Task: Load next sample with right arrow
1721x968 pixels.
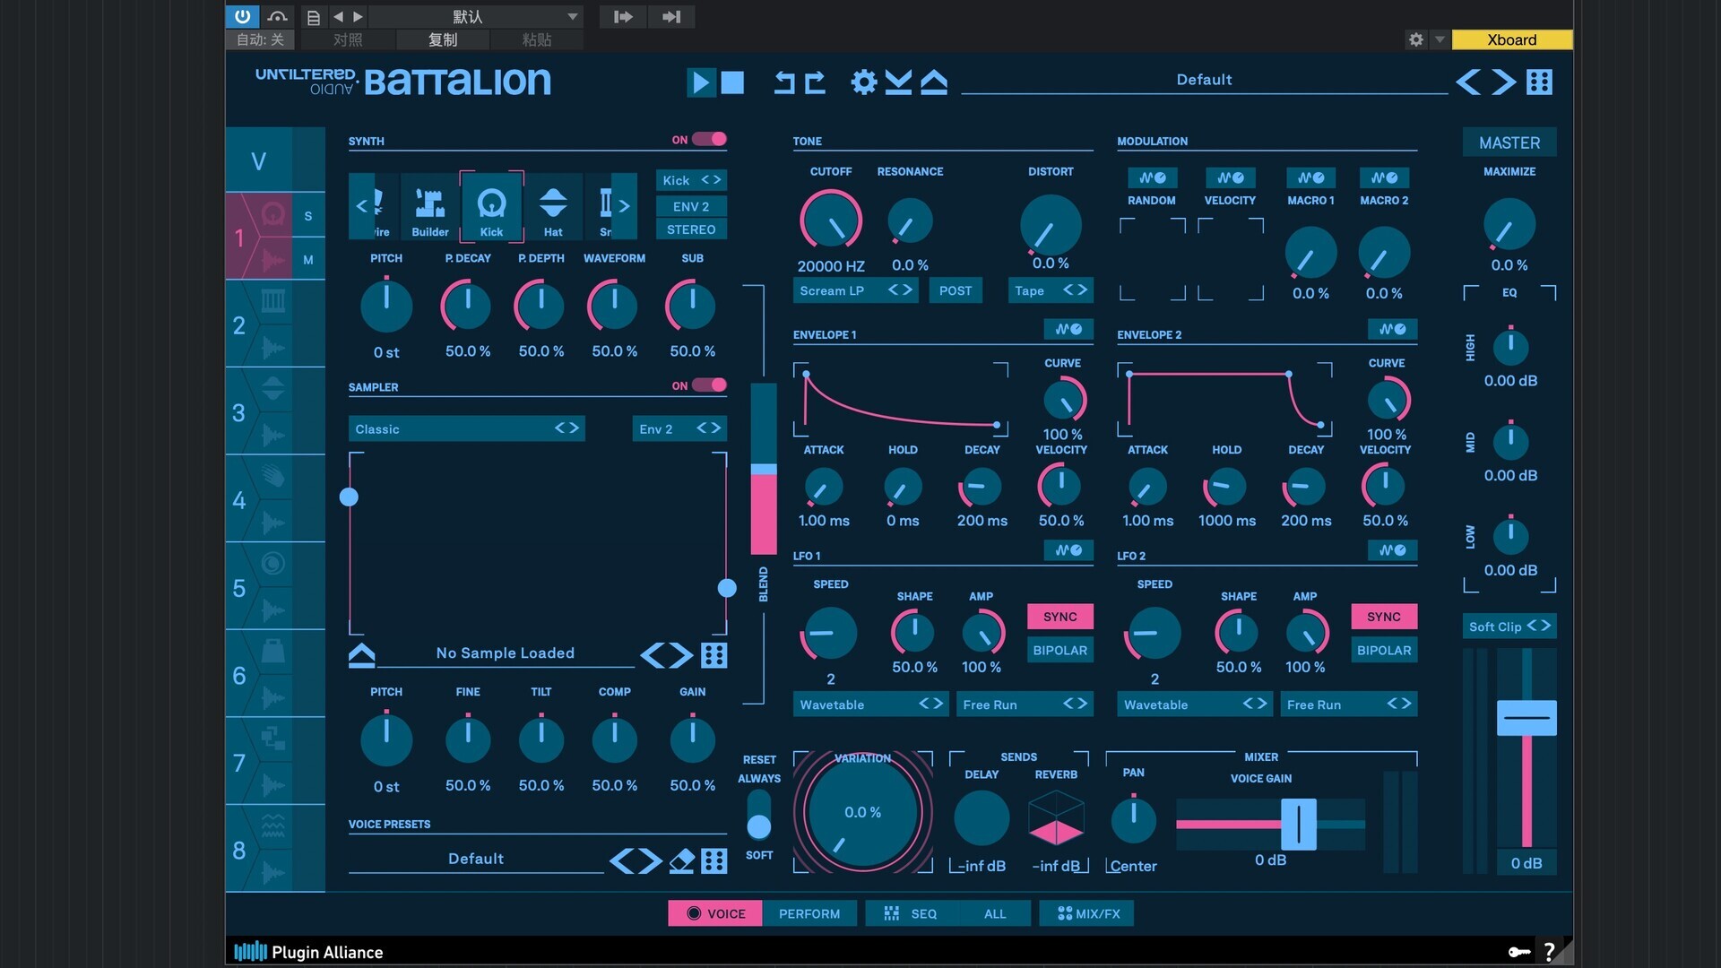Action: tap(682, 655)
